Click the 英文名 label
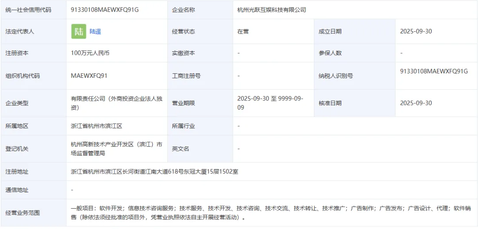Viewport: 478px width, 229px height. tap(181, 149)
